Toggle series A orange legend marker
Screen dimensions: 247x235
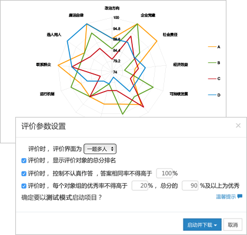point(212,47)
